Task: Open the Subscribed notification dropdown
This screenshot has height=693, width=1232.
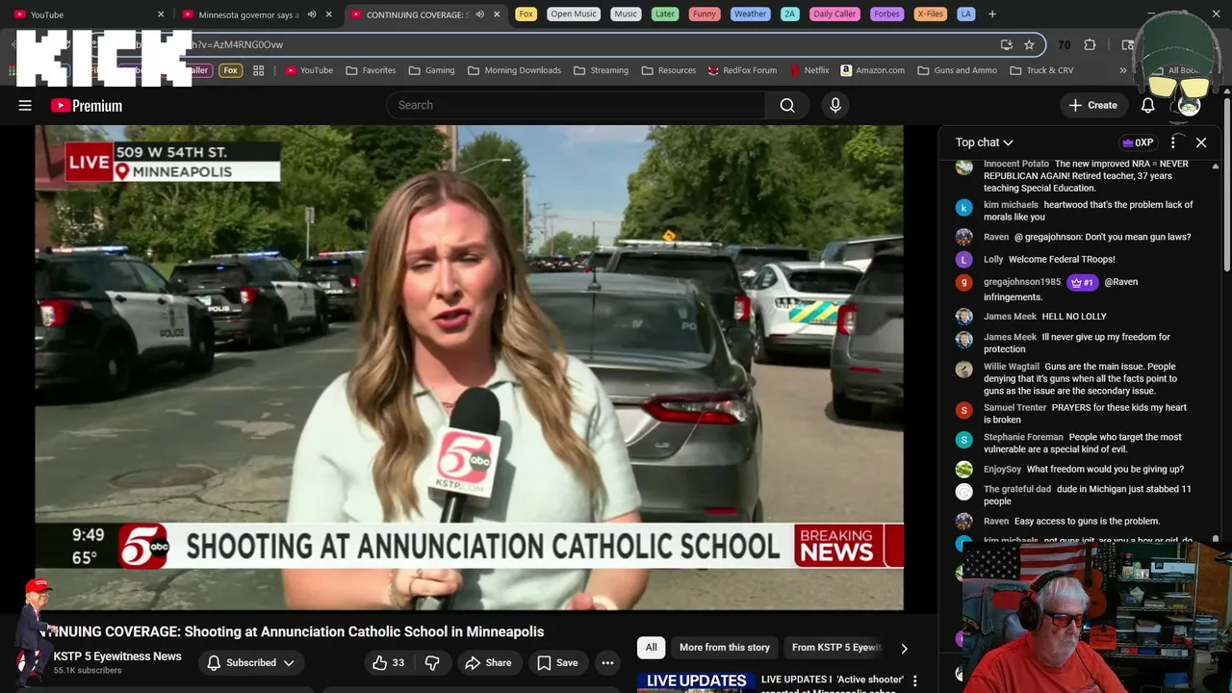Action: point(251,662)
